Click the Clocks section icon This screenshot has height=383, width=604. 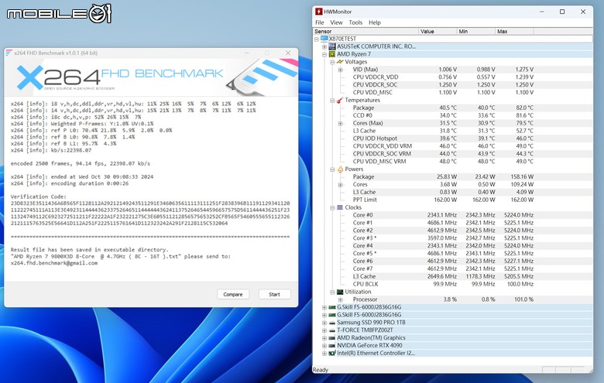[x=340, y=207]
